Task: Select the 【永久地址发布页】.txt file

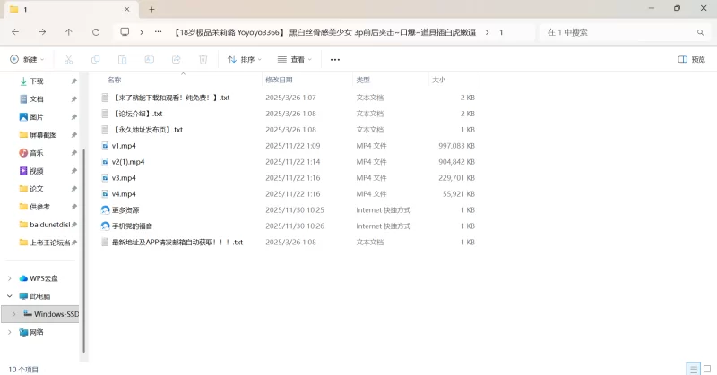Action: [147, 130]
